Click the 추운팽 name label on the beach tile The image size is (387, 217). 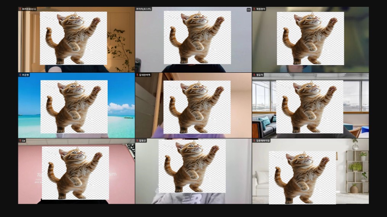pyautogui.click(x=25, y=75)
